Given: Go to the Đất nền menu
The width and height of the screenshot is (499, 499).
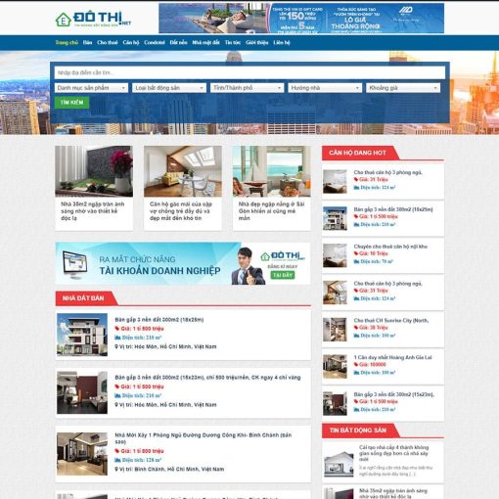Looking at the screenshot, I should pos(178,42).
